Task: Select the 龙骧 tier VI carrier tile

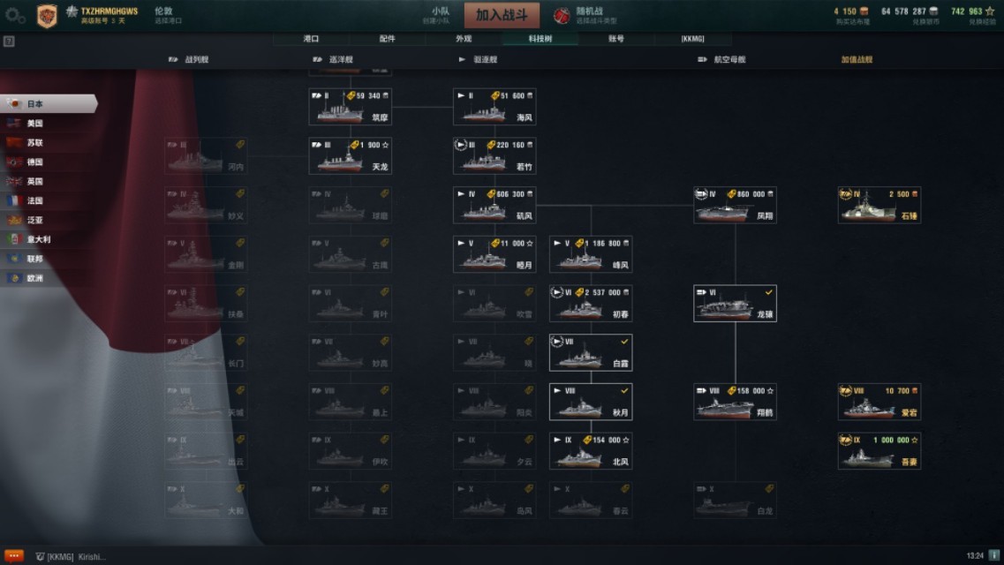Action: [x=735, y=304]
